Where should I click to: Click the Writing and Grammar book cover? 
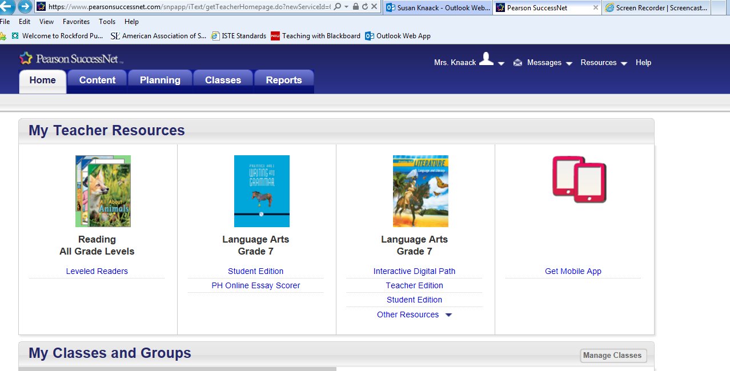262,191
